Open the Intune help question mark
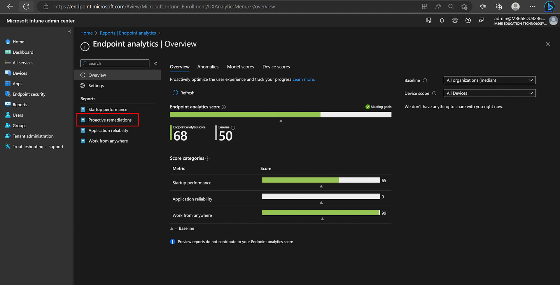Screen dimensions: 560x285 (x=468, y=20)
